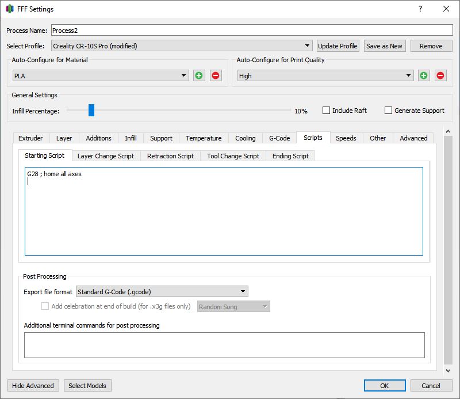Click the scrollbar down arrow
The height and width of the screenshot is (399, 460).
click(448, 371)
